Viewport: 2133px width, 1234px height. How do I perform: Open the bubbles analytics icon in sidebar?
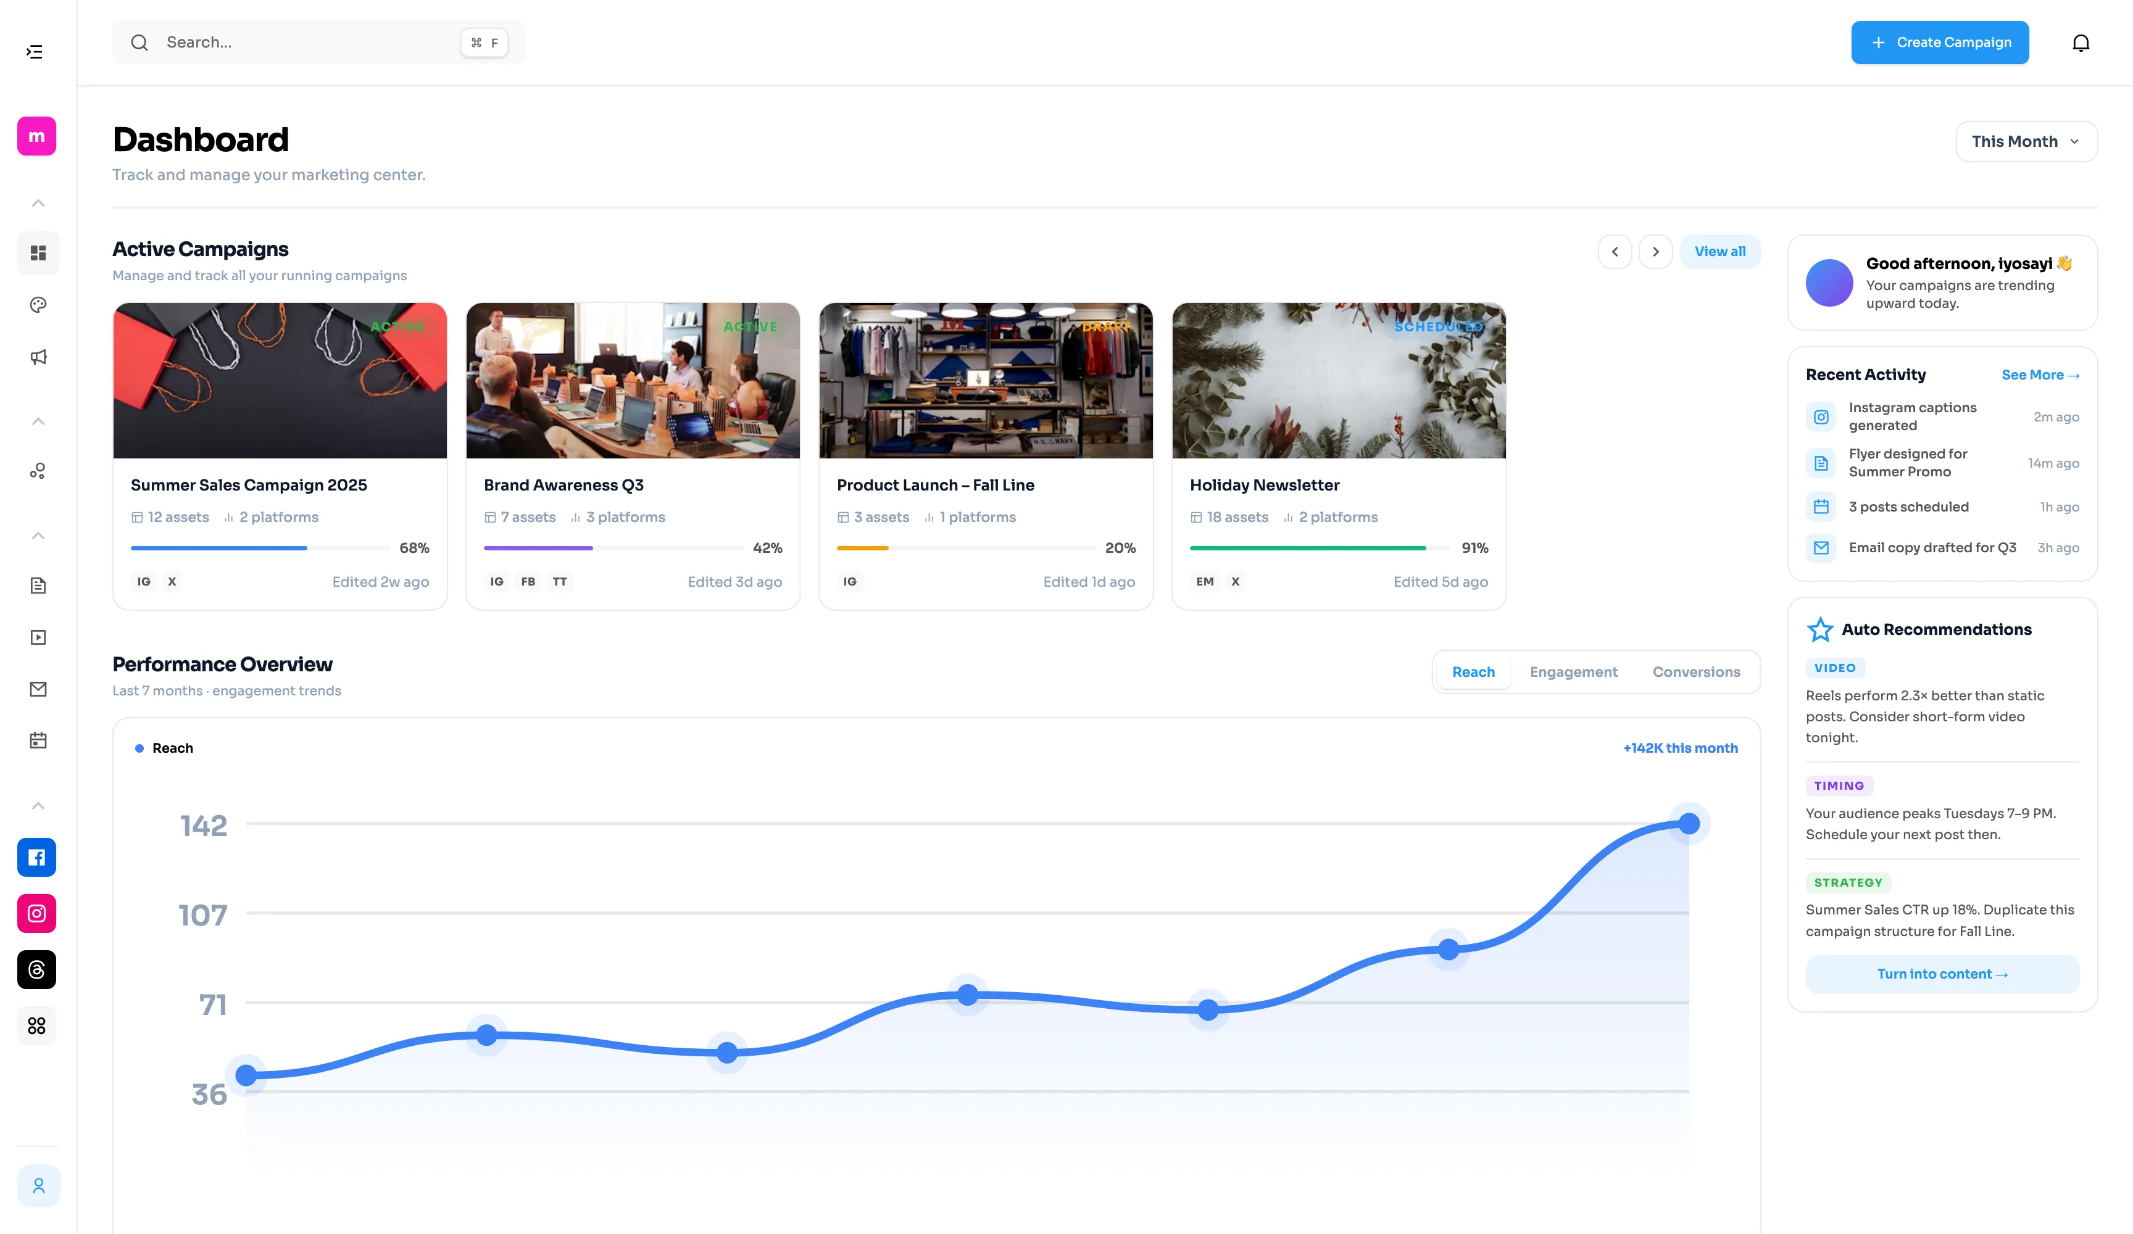point(38,471)
